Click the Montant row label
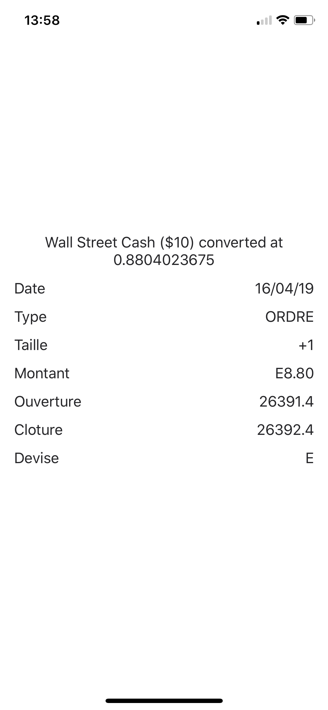Viewport: 328px width, 710px height. [x=42, y=373]
